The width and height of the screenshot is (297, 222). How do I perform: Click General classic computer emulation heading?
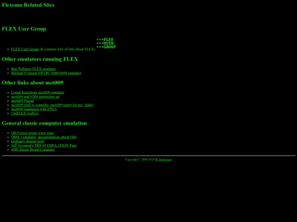45,123
